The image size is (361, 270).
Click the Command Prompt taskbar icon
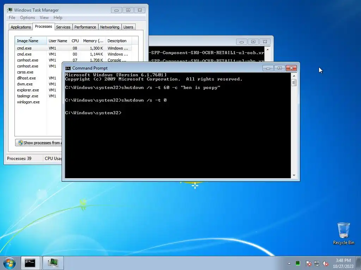click(x=30, y=263)
